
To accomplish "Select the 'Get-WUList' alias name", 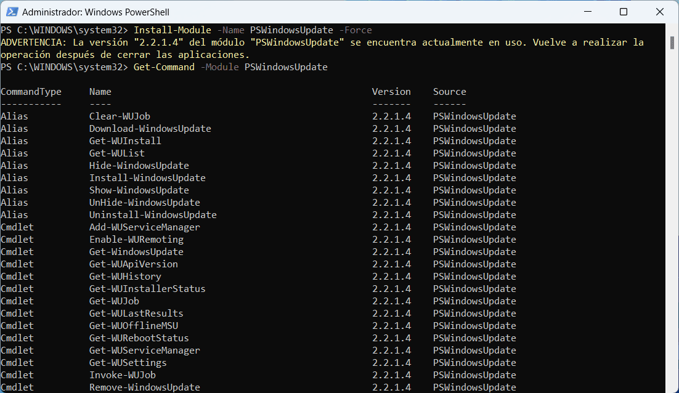I will point(117,153).
